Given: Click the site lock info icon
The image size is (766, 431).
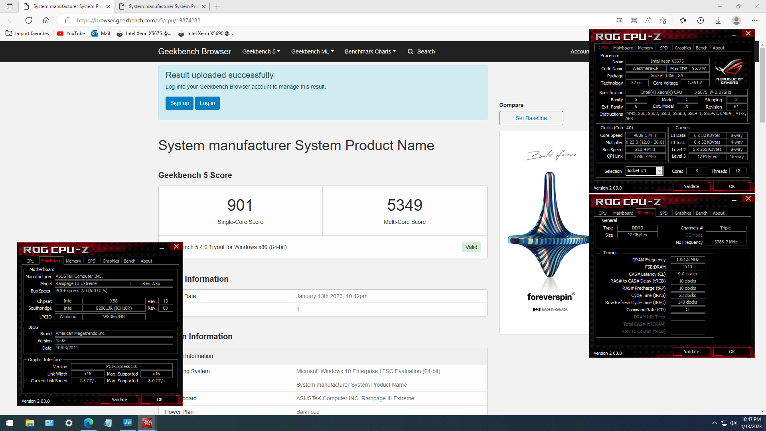Looking at the screenshot, I should click(68, 20).
